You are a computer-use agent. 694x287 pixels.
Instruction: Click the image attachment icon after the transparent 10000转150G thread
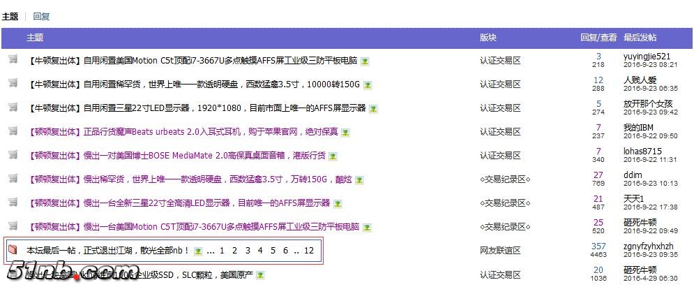pyautogui.click(x=368, y=85)
